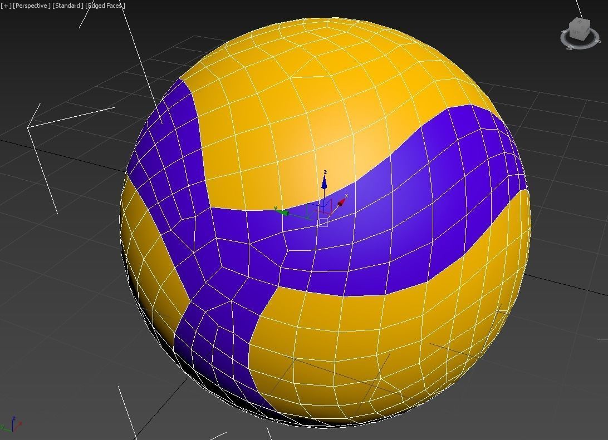Select the blue Z axis gizmo arrow
This screenshot has height=440, width=608.
[x=324, y=181]
